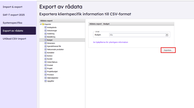This screenshot has height=108, width=194.
Task: Click the icon beside Säljmöjligheter
Action: click(45, 78)
